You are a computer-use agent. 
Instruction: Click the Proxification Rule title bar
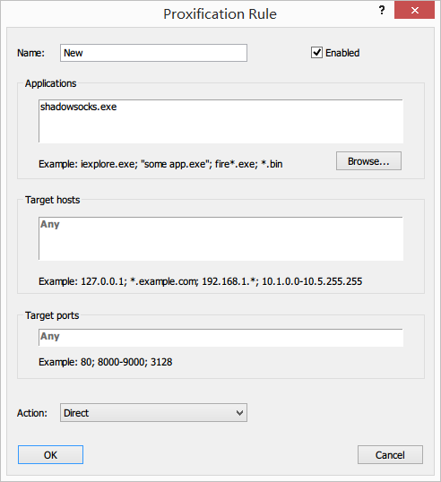point(220,13)
